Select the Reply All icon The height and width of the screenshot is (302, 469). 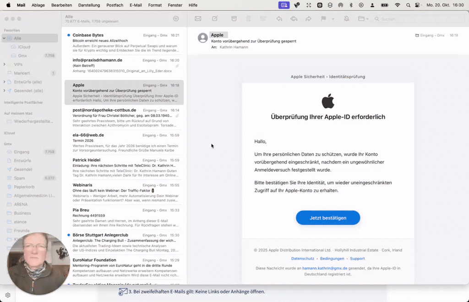(x=294, y=19)
